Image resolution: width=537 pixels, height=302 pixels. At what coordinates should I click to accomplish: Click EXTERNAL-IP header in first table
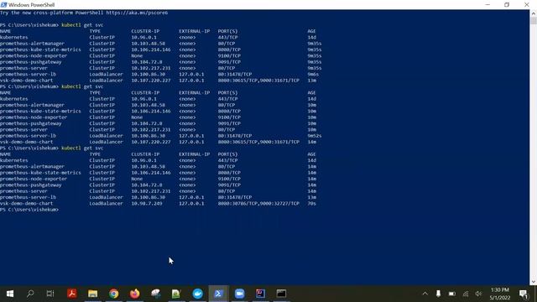click(x=194, y=31)
